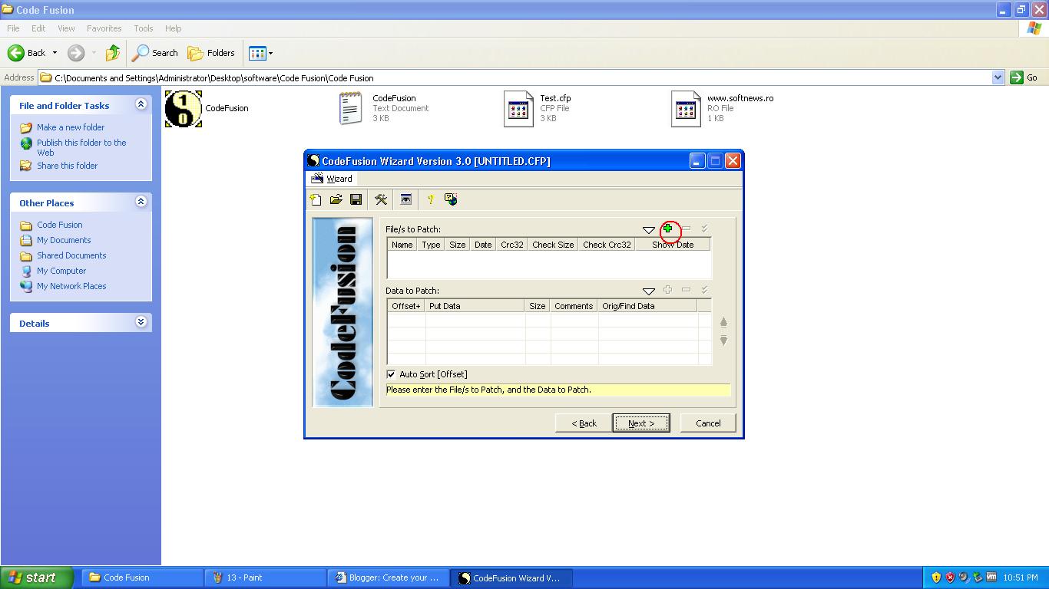
Task: Click the Put Data column header
Action: pos(475,306)
